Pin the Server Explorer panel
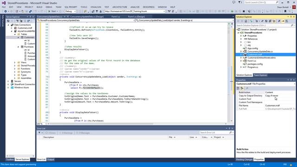This screenshot has width=297, height=167. click(30, 17)
